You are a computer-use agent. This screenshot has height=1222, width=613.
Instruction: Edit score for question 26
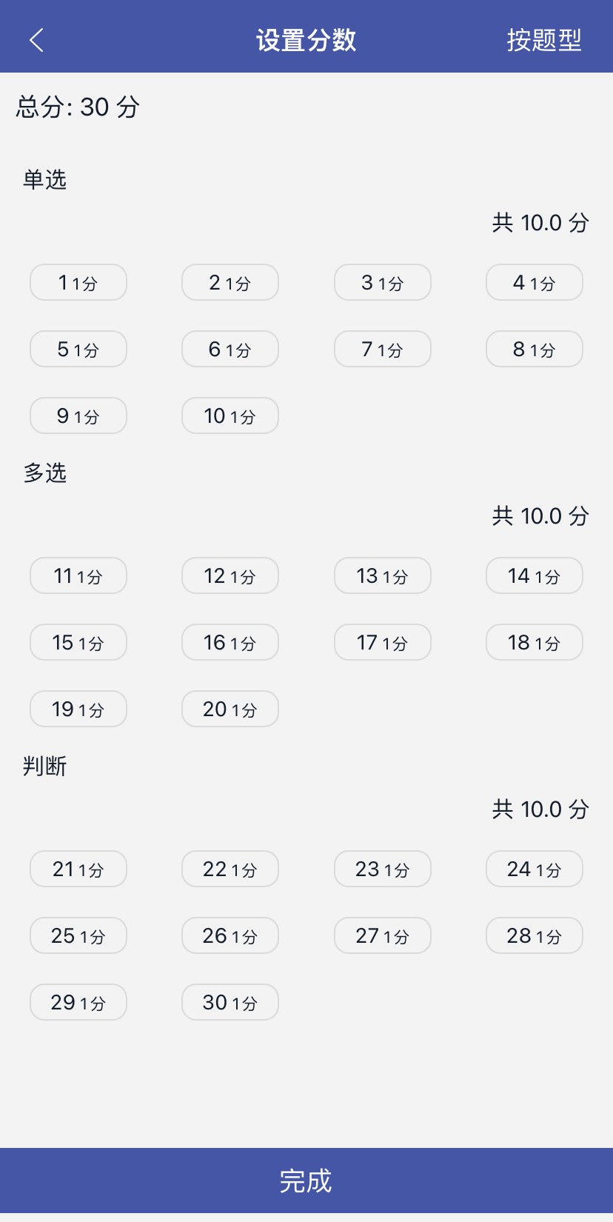click(230, 935)
